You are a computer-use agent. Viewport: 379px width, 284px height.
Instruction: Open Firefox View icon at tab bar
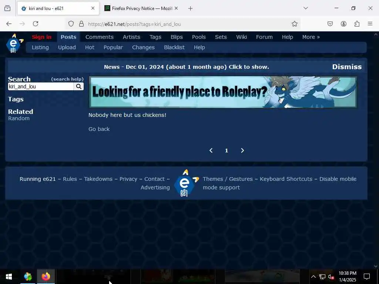pos(7,8)
